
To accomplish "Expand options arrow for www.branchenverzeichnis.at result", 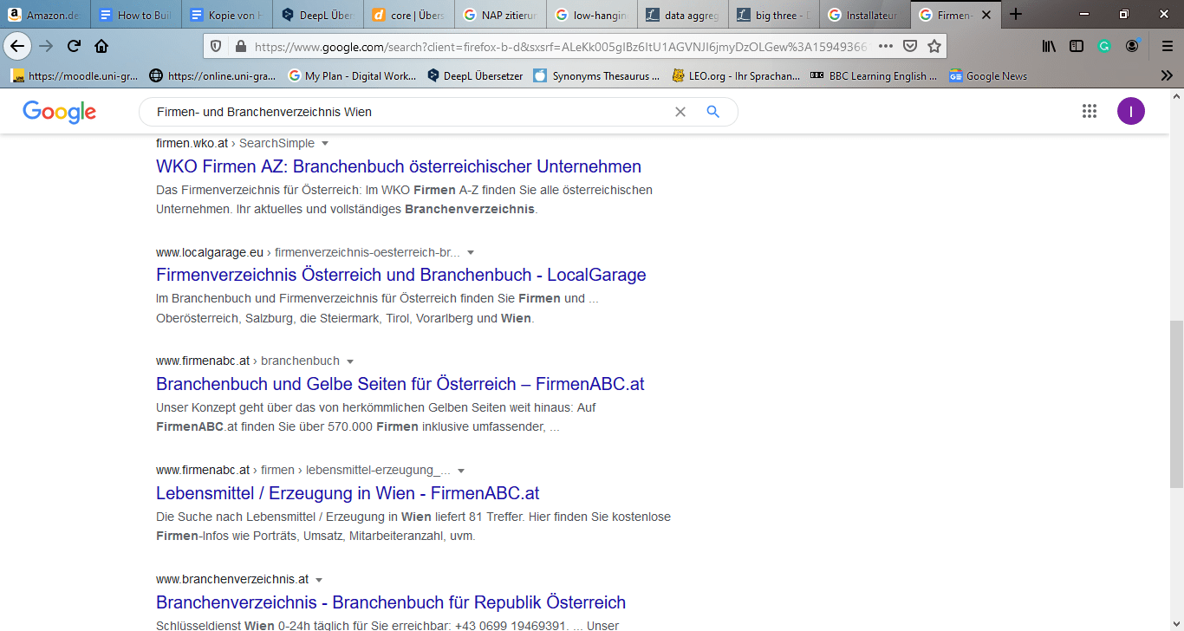I will tap(319, 580).
